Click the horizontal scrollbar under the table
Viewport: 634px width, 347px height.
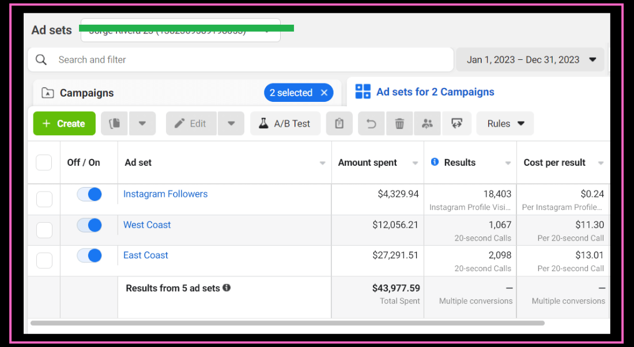[x=287, y=323]
